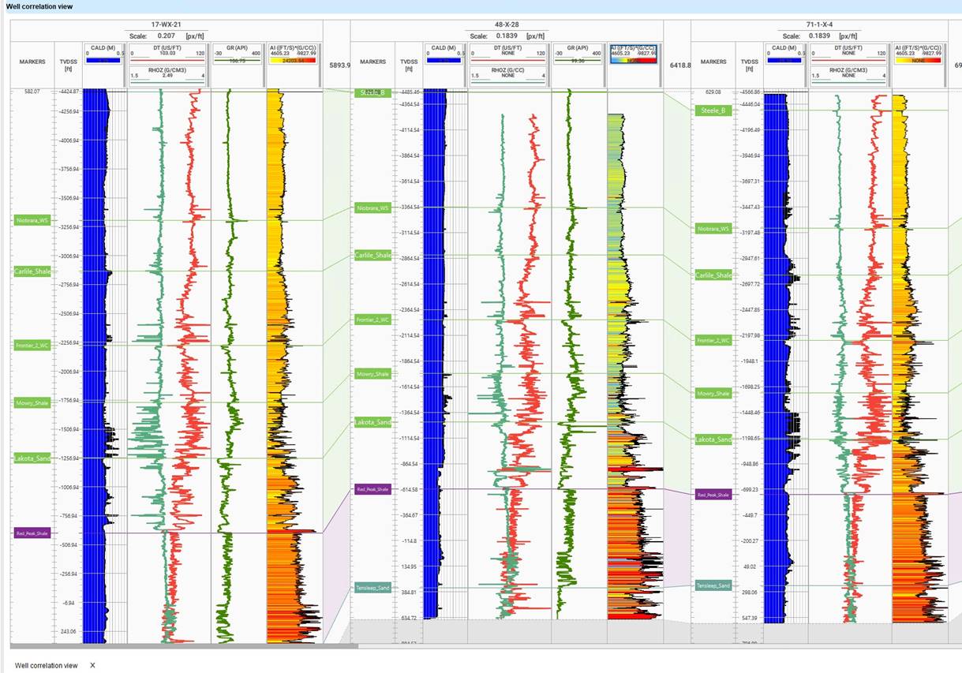Click the Niobrara_WS marker in well 17-WX-21
This screenshot has width=962, height=673.
pyautogui.click(x=32, y=221)
